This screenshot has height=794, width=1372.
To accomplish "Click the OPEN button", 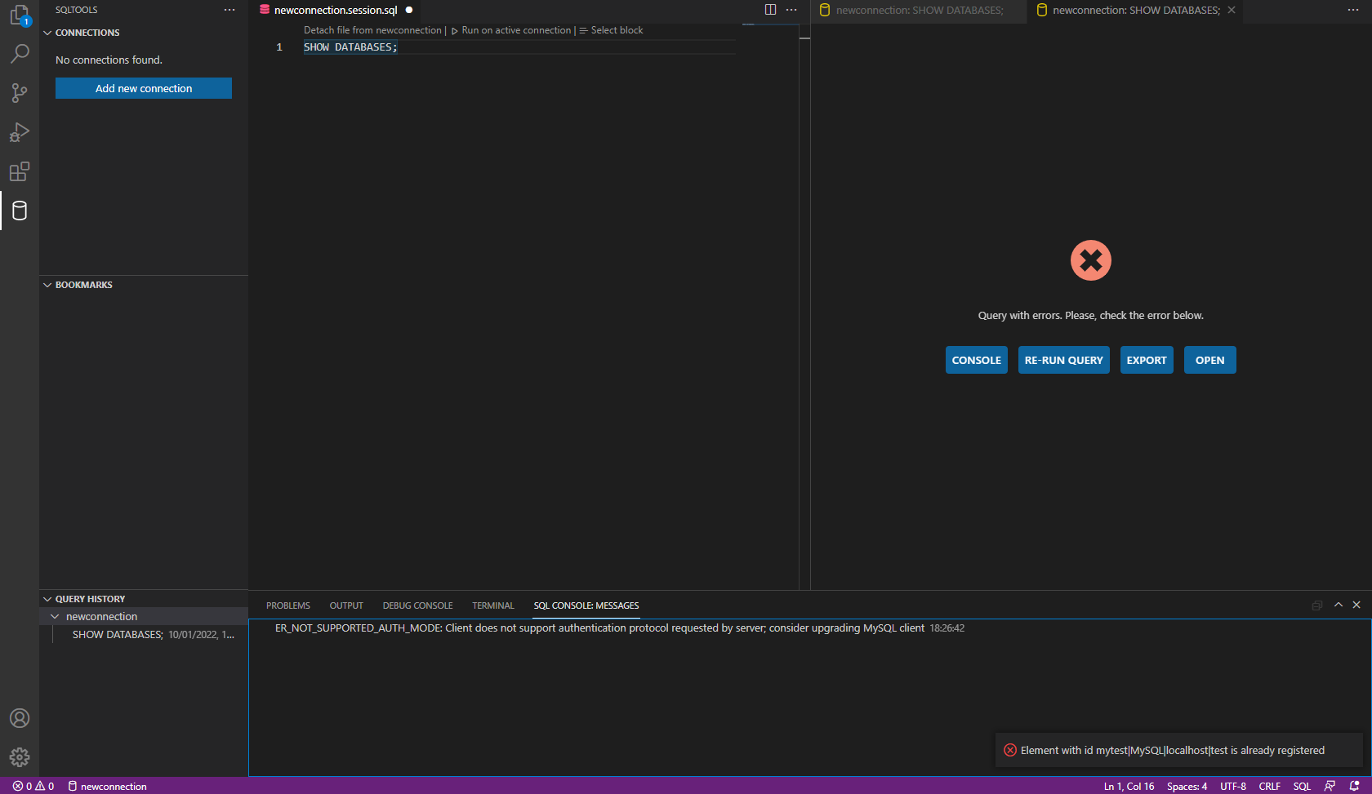I will click(x=1210, y=360).
